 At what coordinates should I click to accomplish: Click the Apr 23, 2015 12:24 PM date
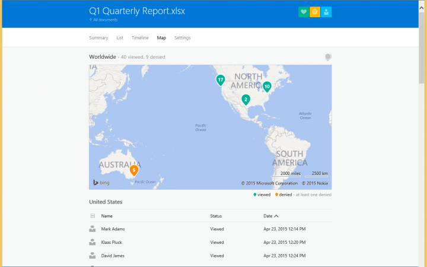click(x=285, y=256)
